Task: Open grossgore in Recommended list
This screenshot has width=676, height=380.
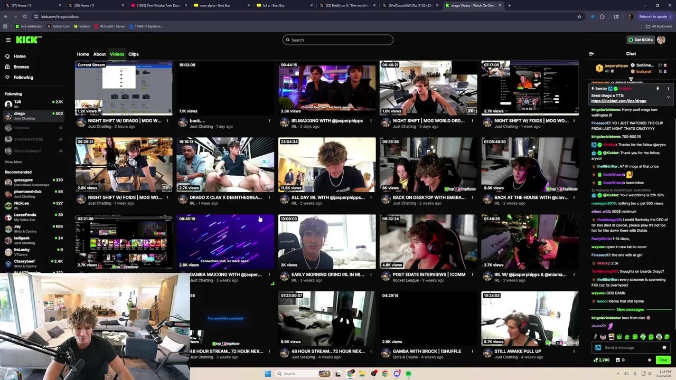Action: point(34,183)
